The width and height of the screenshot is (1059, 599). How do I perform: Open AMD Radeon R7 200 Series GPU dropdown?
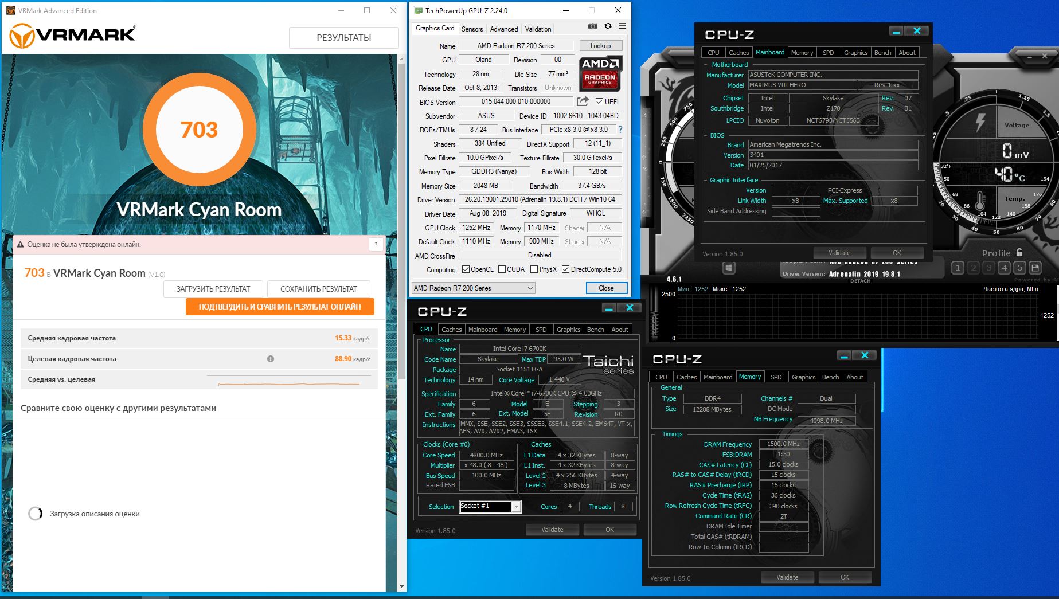tap(474, 288)
